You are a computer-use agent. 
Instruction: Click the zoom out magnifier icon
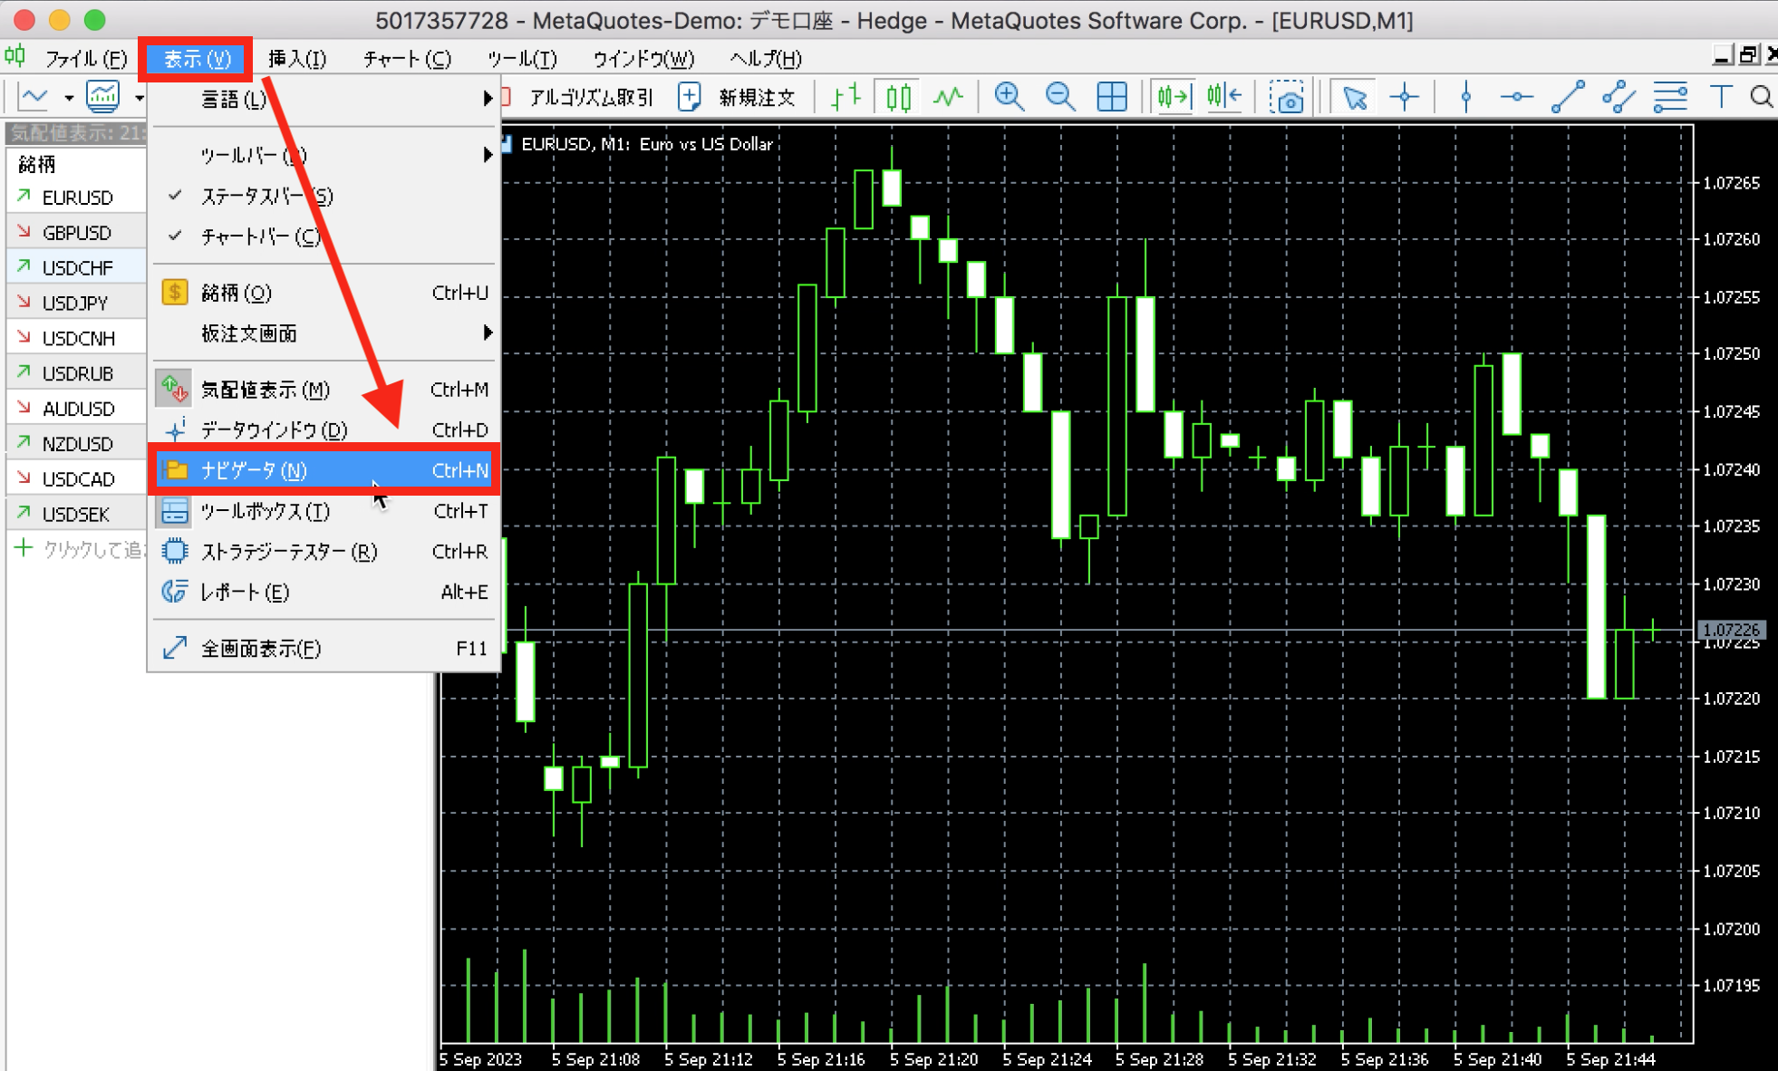1059,96
